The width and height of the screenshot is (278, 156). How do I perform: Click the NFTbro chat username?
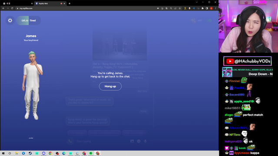pyautogui.click(x=235, y=135)
